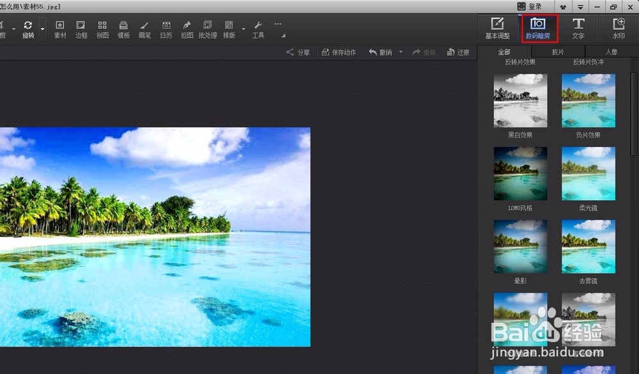The image size is (639, 374).
Task: Expand the crop dropdown arrow left of 旋转
Action: pos(14,29)
